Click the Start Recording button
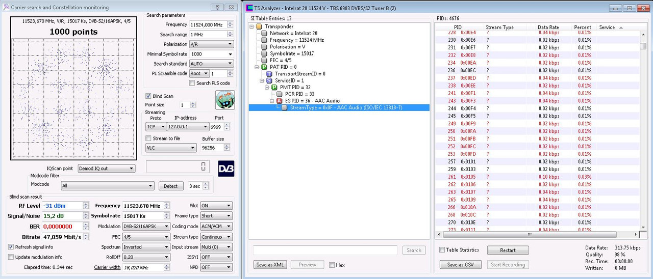 [508, 265]
